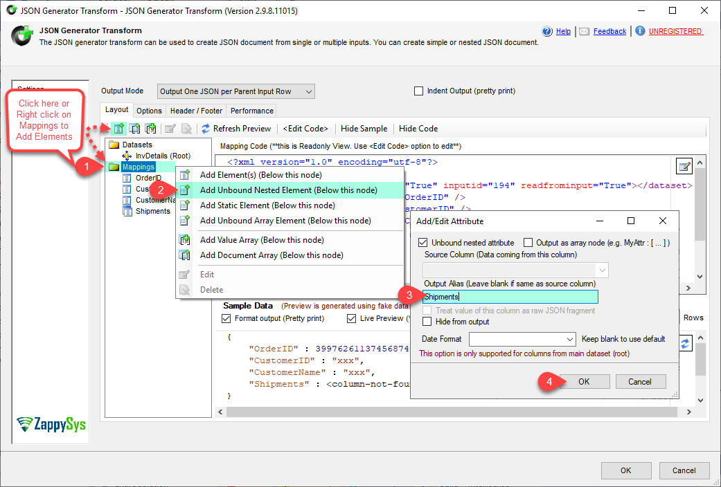Click the Help question mark icon
Screen dimensions: 721x487
pyautogui.click(x=547, y=31)
